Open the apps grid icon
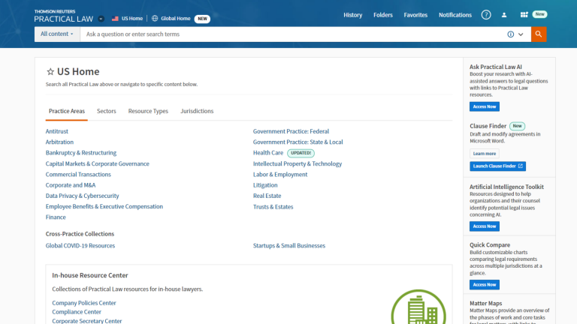Image resolution: width=577 pixels, height=324 pixels. coord(524,15)
